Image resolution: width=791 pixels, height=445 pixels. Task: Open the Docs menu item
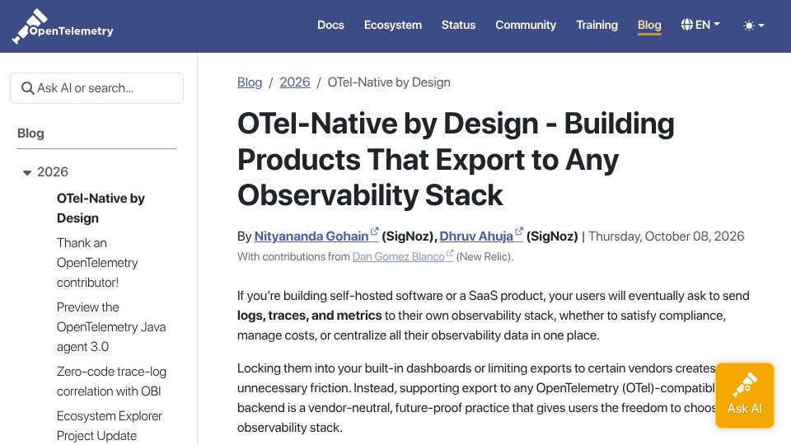(x=330, y=25)
